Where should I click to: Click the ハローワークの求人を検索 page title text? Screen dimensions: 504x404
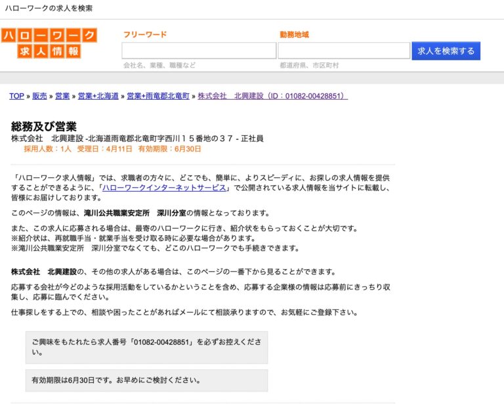(x=49, y=9)
